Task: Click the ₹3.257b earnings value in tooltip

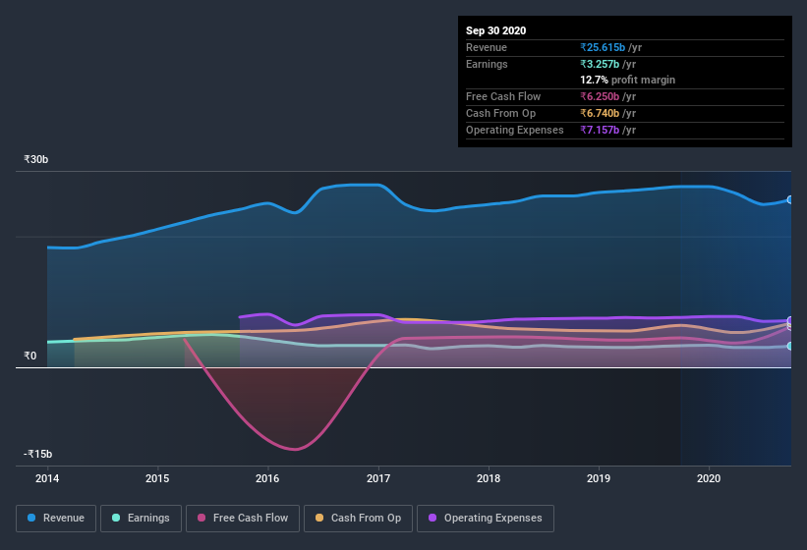Action: coord(600,64)
